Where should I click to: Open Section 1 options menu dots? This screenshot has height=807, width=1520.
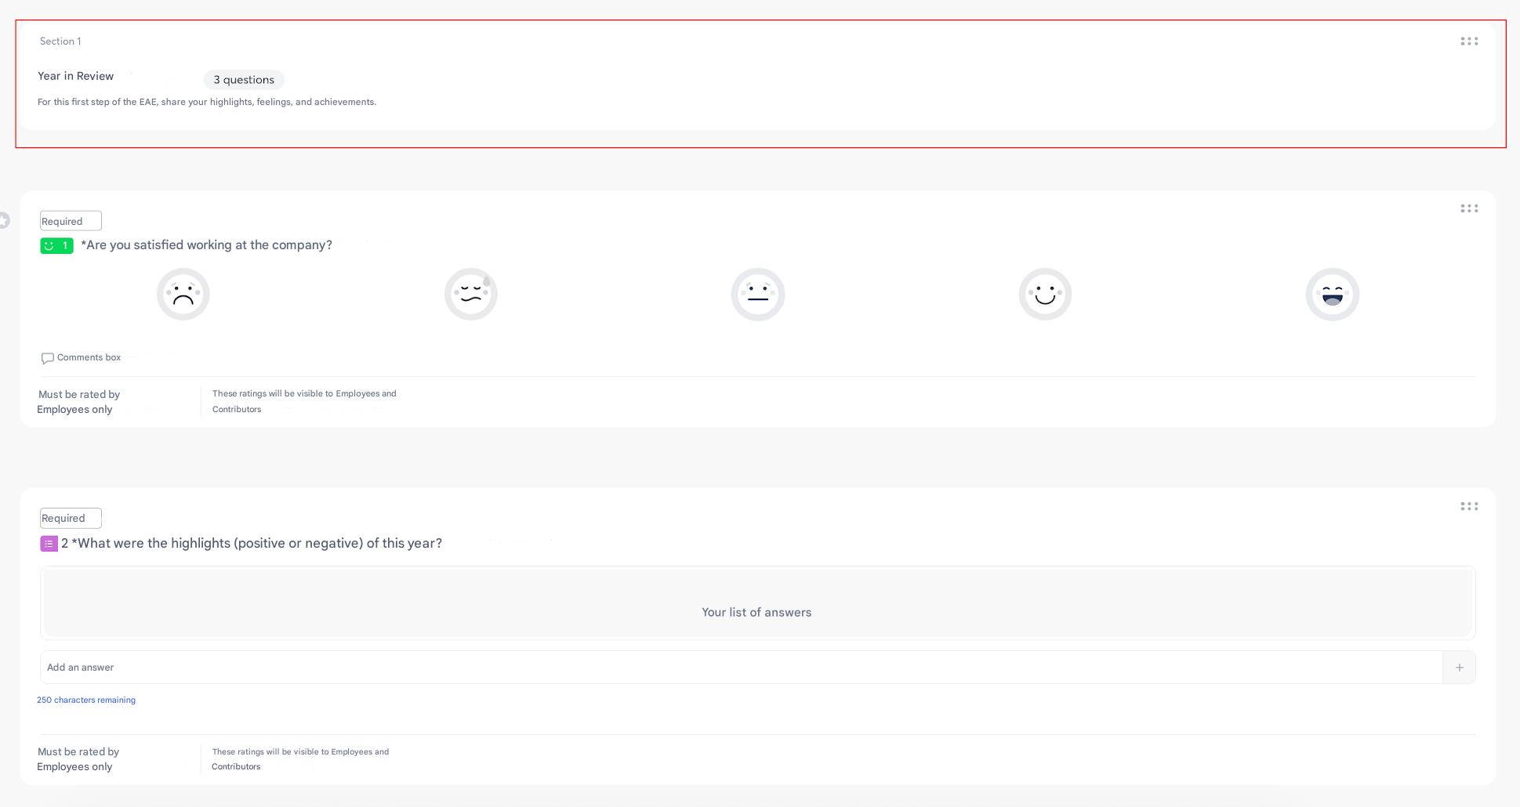coord(1468,42)
